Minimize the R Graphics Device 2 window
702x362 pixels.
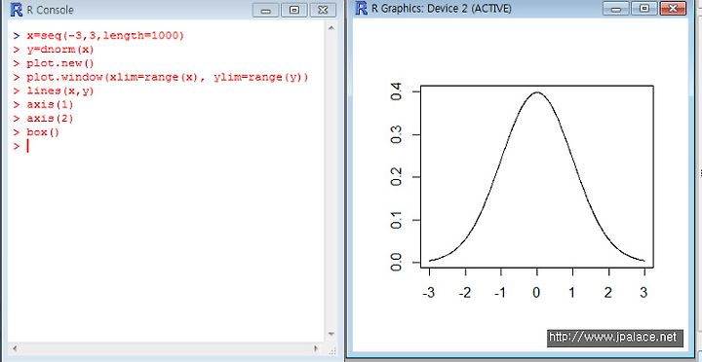tap(616, 8)
